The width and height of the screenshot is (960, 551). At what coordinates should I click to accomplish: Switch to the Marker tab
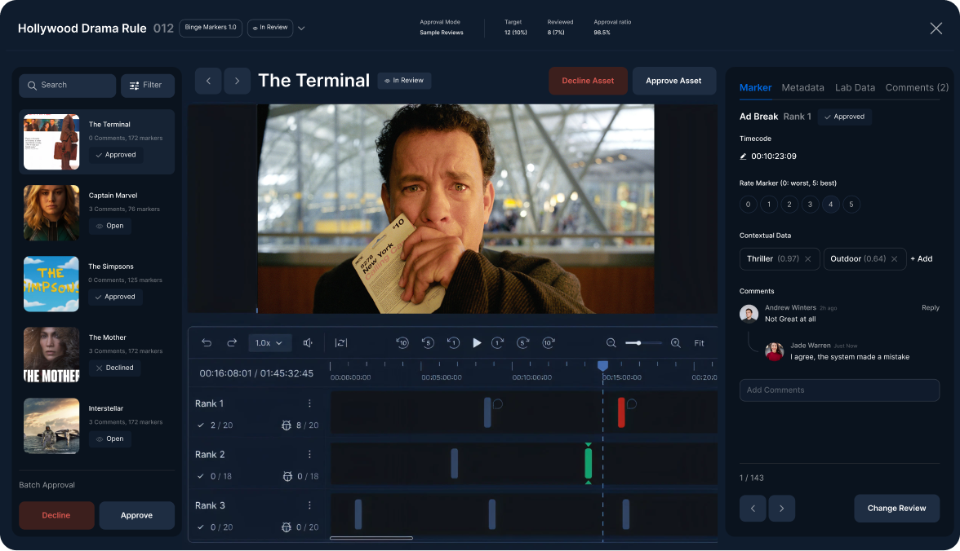coord(756,88)
